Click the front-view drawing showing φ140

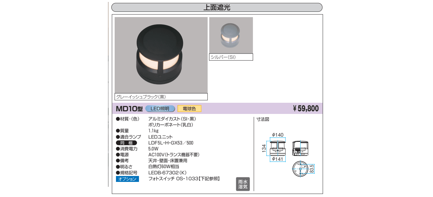click(278, 148)
